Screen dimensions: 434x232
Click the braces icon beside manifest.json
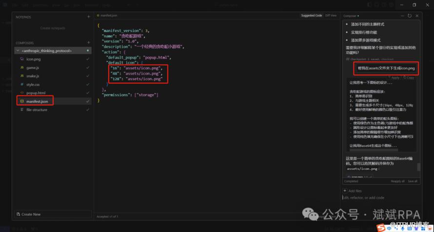pos(22,101)
